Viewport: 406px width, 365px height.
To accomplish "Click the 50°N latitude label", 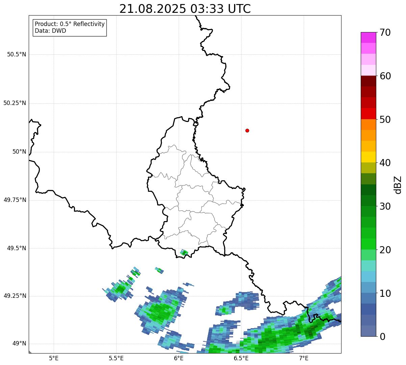I will [x=19, y=152].
